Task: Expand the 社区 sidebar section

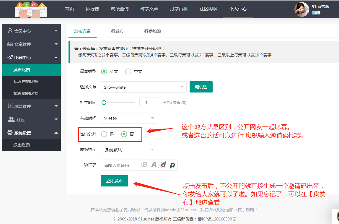Action: (56, 119)
